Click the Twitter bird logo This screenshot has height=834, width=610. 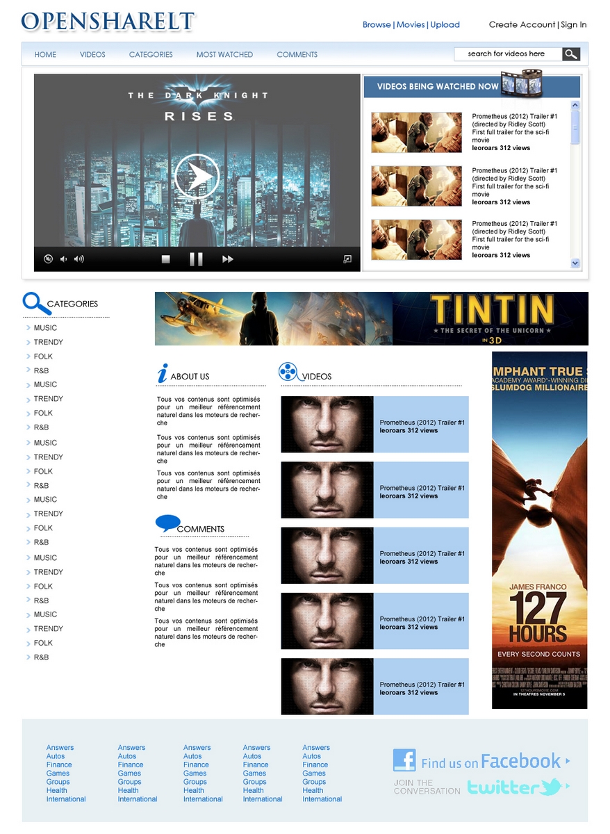point(552,787)
